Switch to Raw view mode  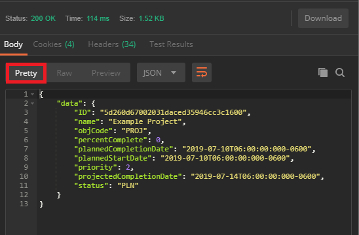[64, 73]
